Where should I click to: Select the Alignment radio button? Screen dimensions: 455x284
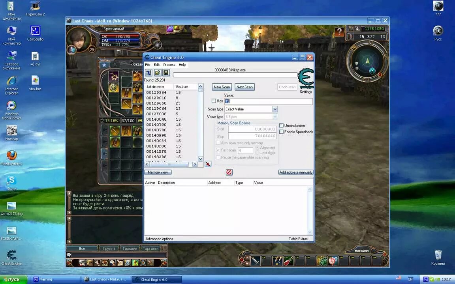[258, 148]
